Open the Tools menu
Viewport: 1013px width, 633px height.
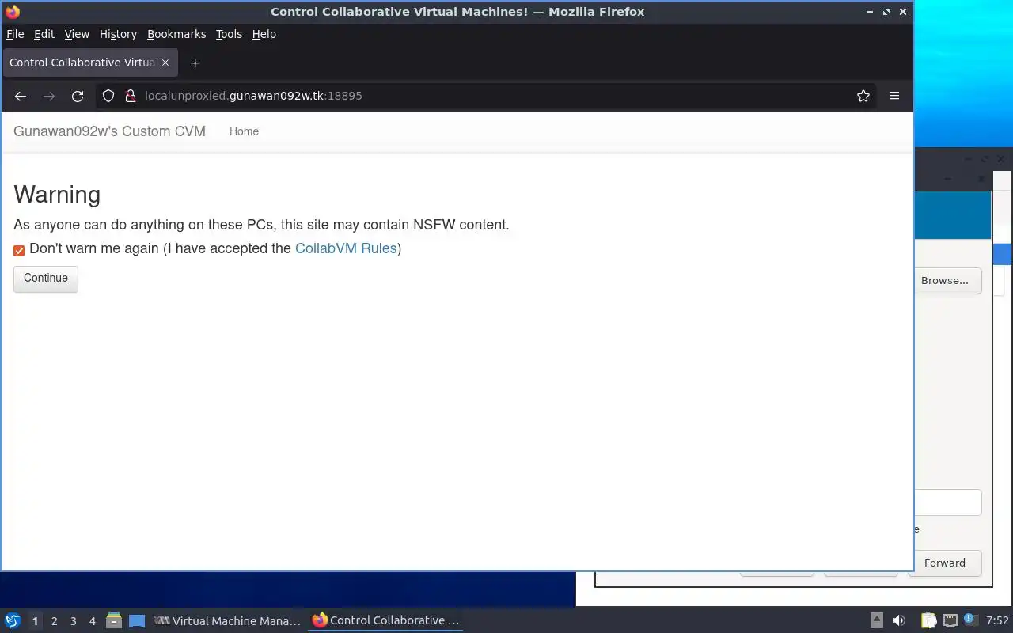[229, 34]
